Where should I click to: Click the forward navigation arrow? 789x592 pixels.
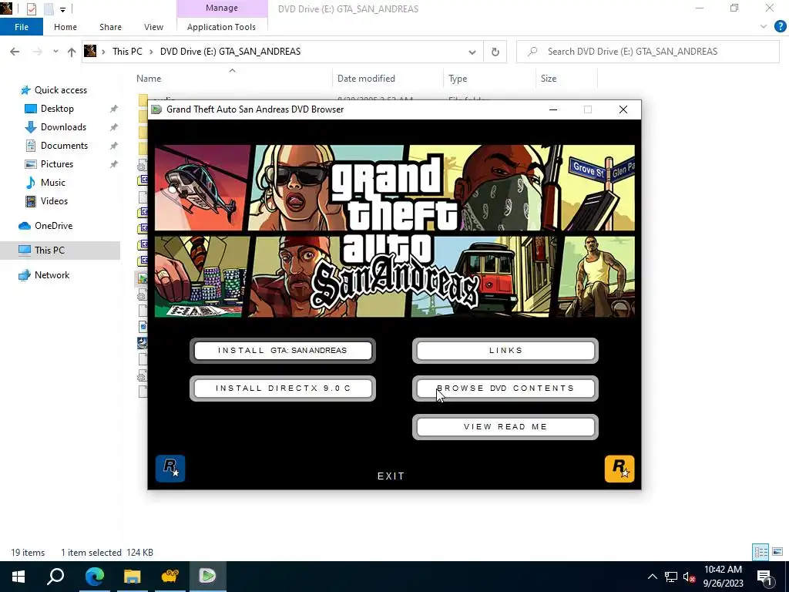coord(37,52)
